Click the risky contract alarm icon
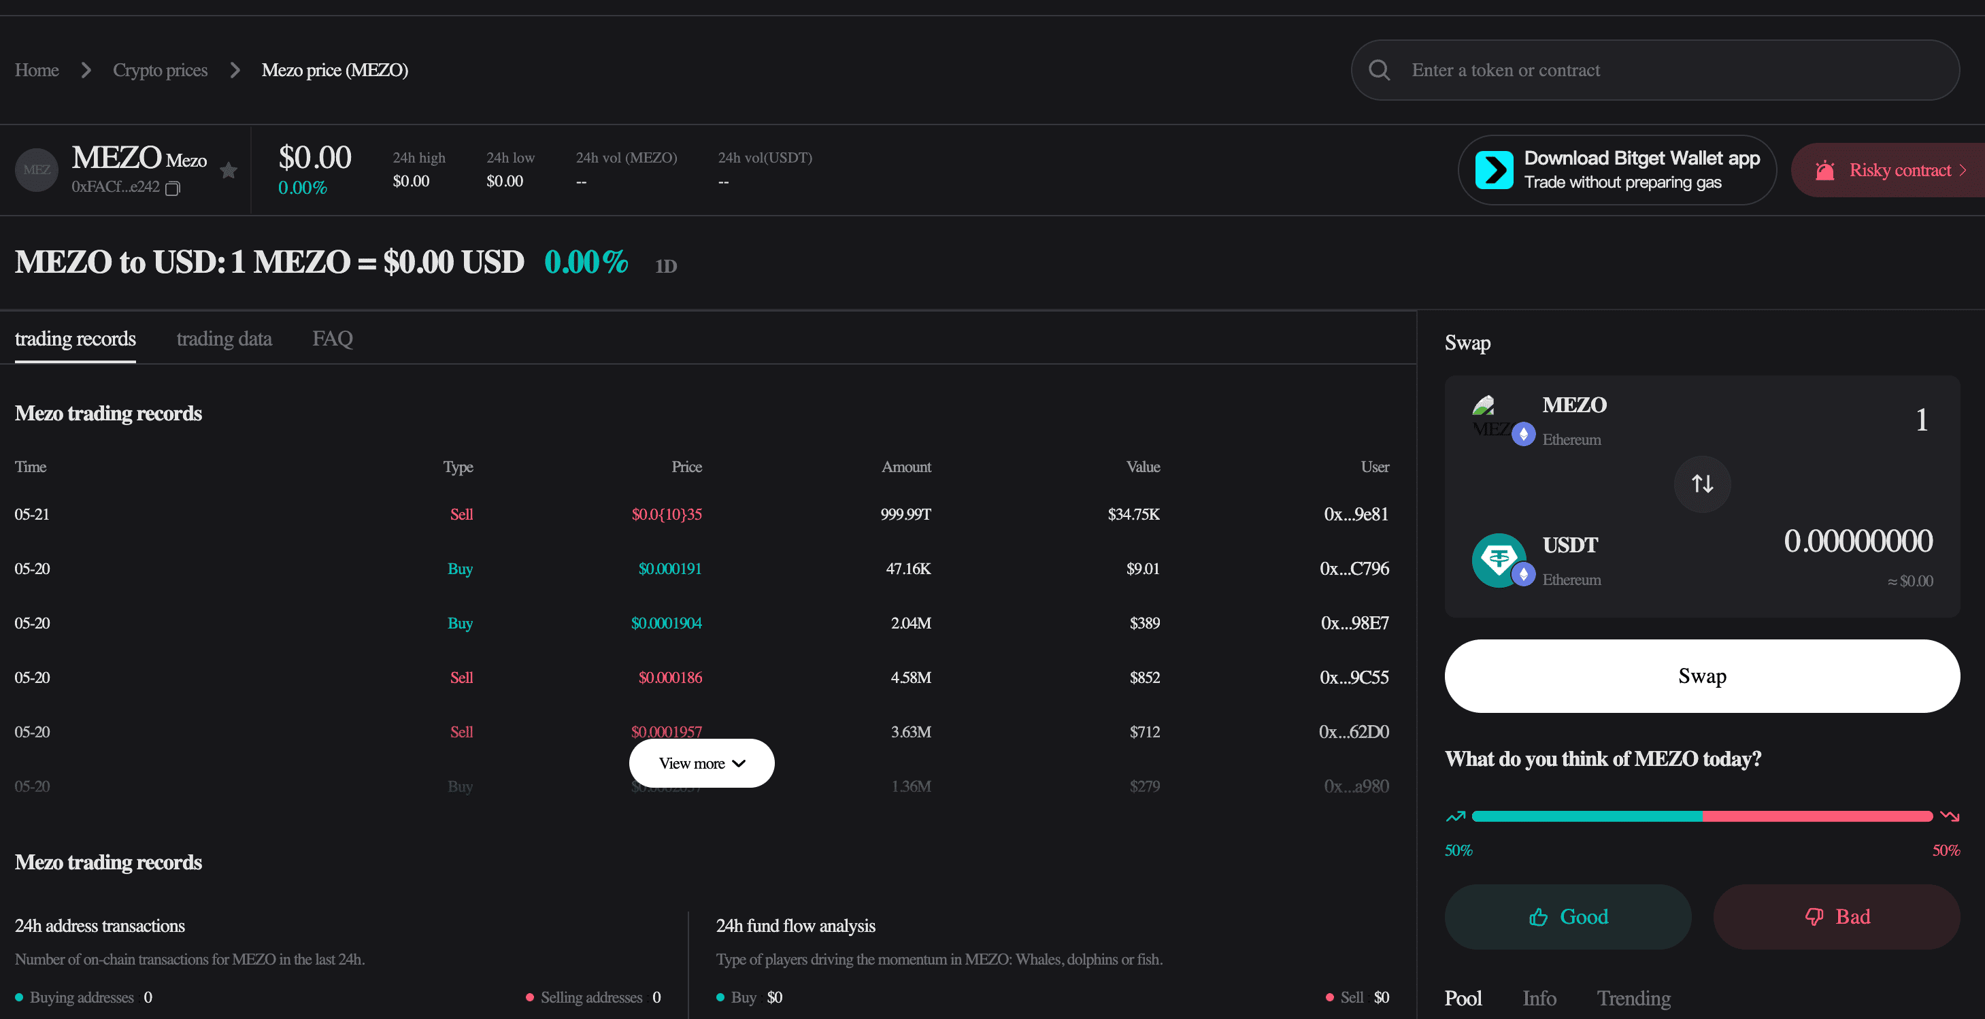 tap(1824, 170)
